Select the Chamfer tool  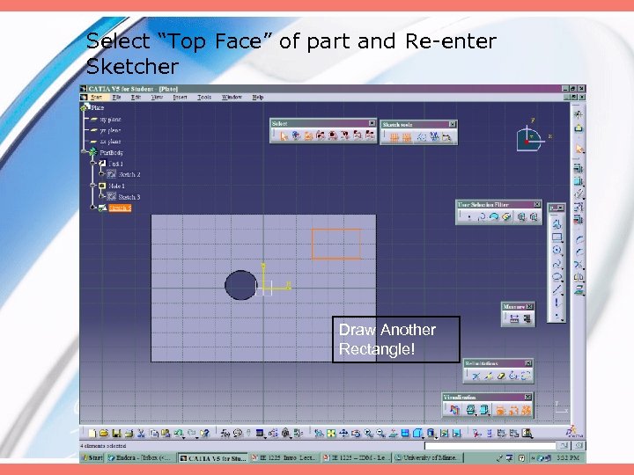click(579, 252)
